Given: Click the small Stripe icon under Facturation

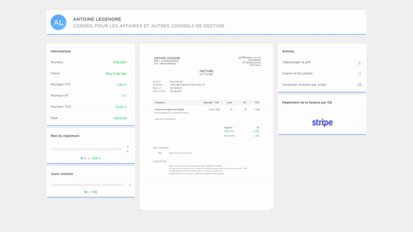Looking at the screenshot, I should [160, 153].
